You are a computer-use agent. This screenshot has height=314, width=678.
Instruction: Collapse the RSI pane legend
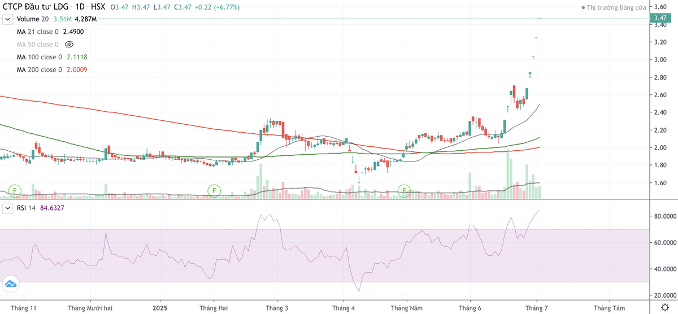tap(7, 208)
